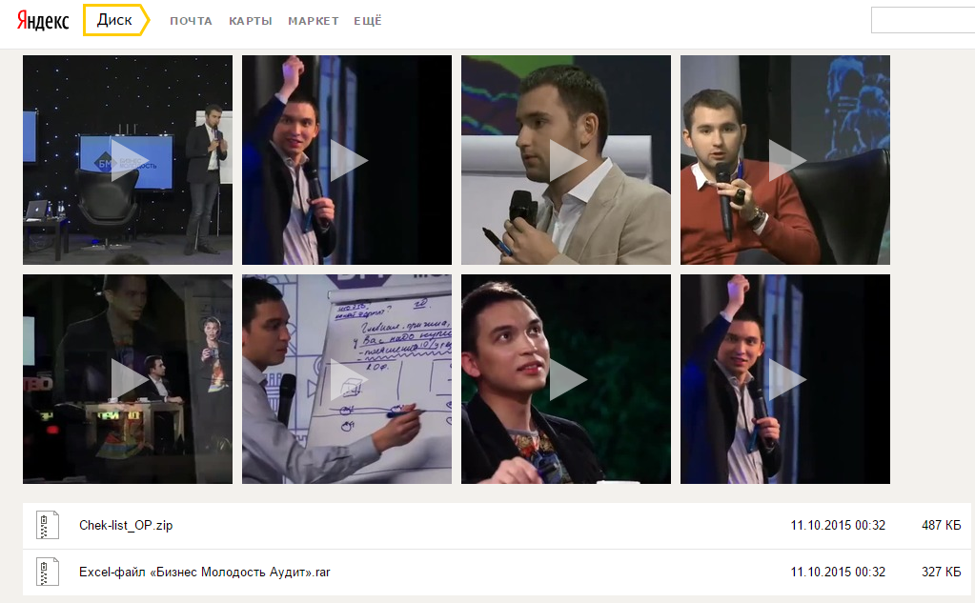
Task: Open the bottom-left video of the dark stage with a table
Action: (128, 379)
